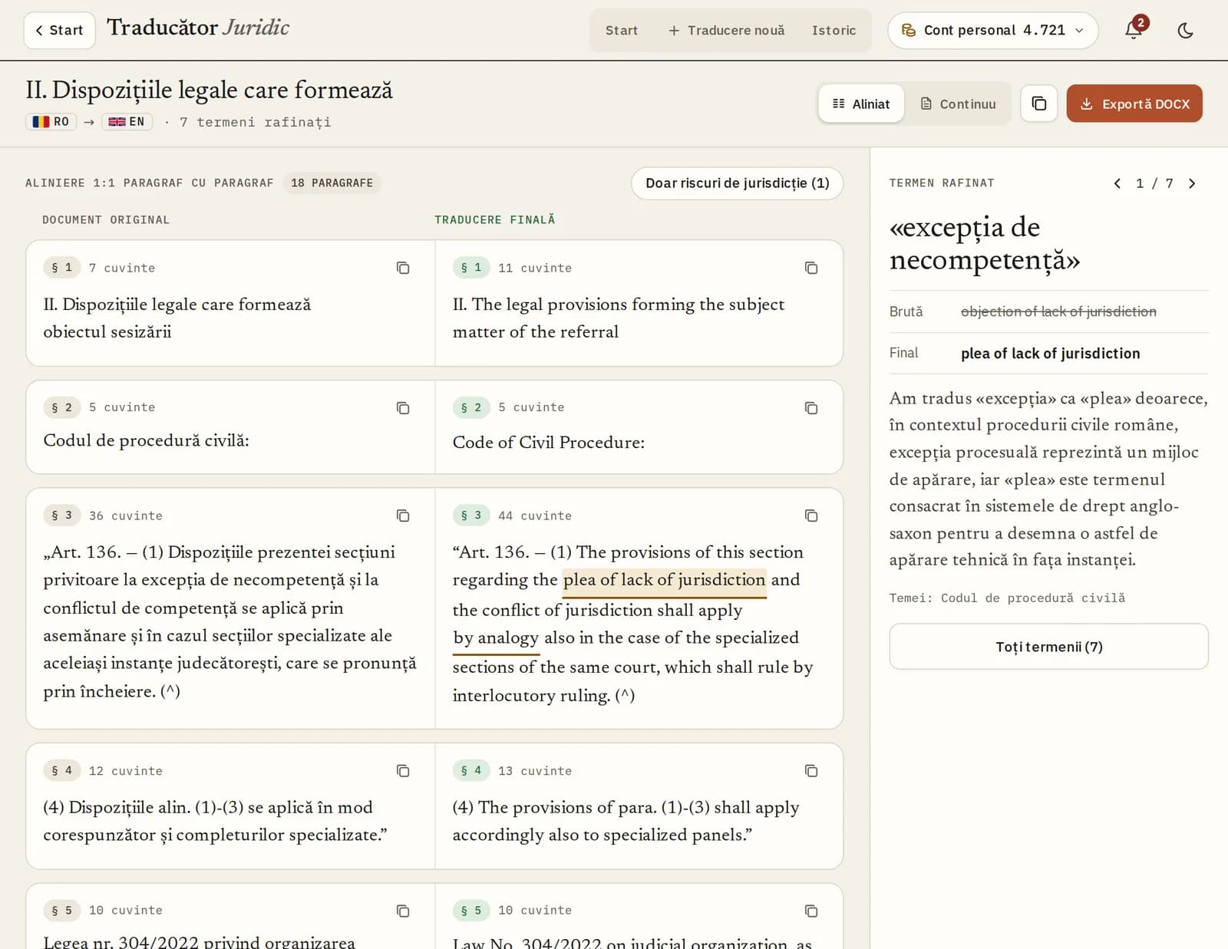Copy the whole translation with the header copy icon
Image resolution: width=1228 pixels, height=949 pixels.
coord(1039,104)
